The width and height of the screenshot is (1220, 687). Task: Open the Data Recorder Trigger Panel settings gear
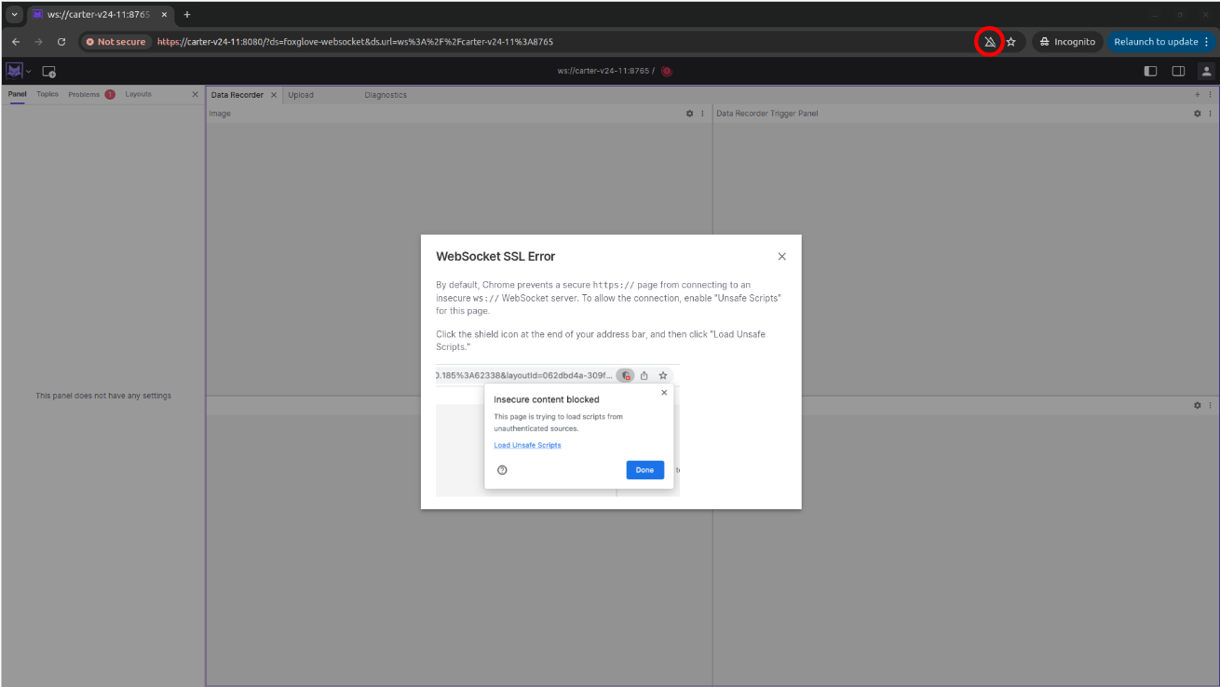[x=1198, y=113]
